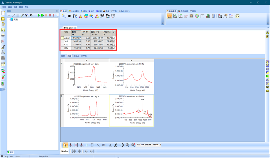Uncheck the Q checkbox for O1s row
The height and width of the screenshot is (158, 270).
tap(114, 48)
